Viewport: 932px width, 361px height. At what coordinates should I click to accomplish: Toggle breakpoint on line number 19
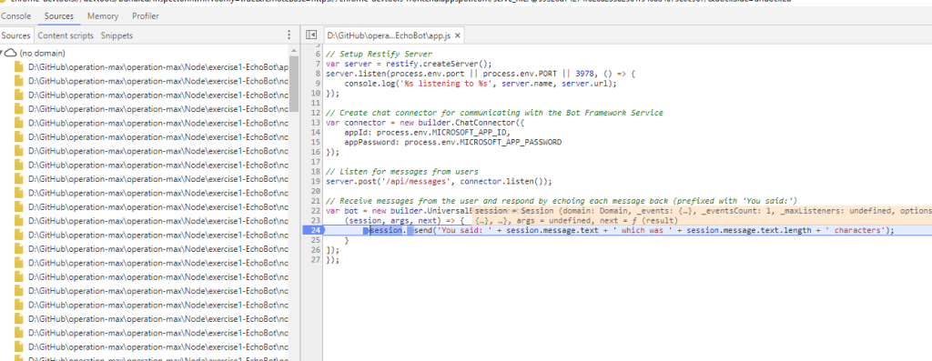pyautogui.click(x=316, y=181)
